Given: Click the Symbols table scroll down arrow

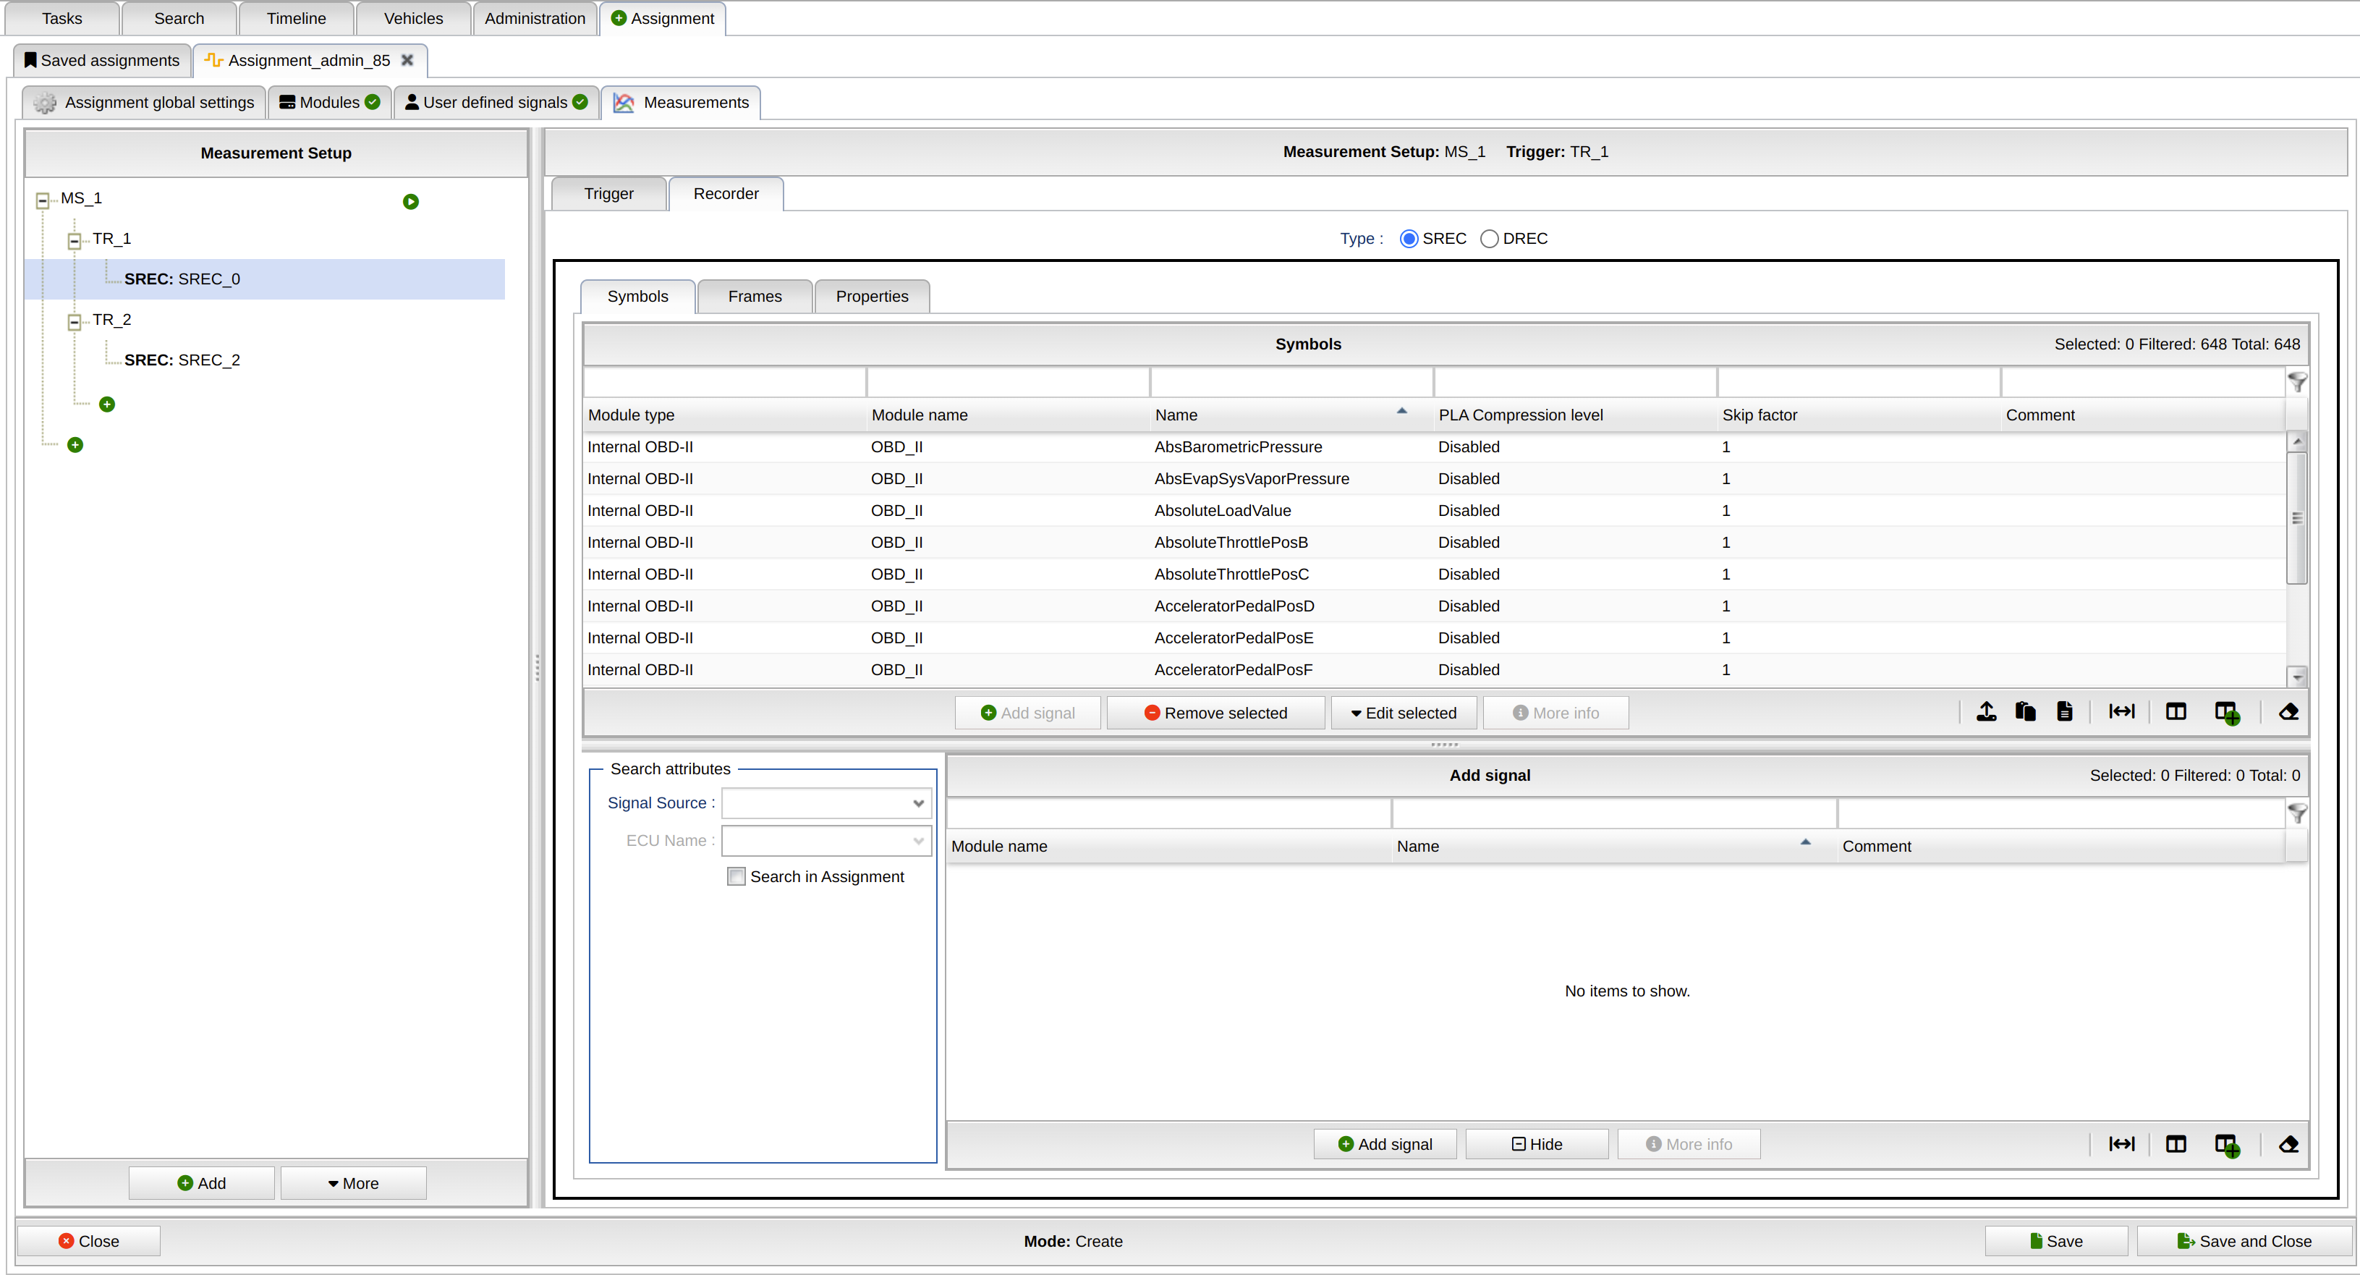Looking at the screenshot, I should pos(2297,677).
